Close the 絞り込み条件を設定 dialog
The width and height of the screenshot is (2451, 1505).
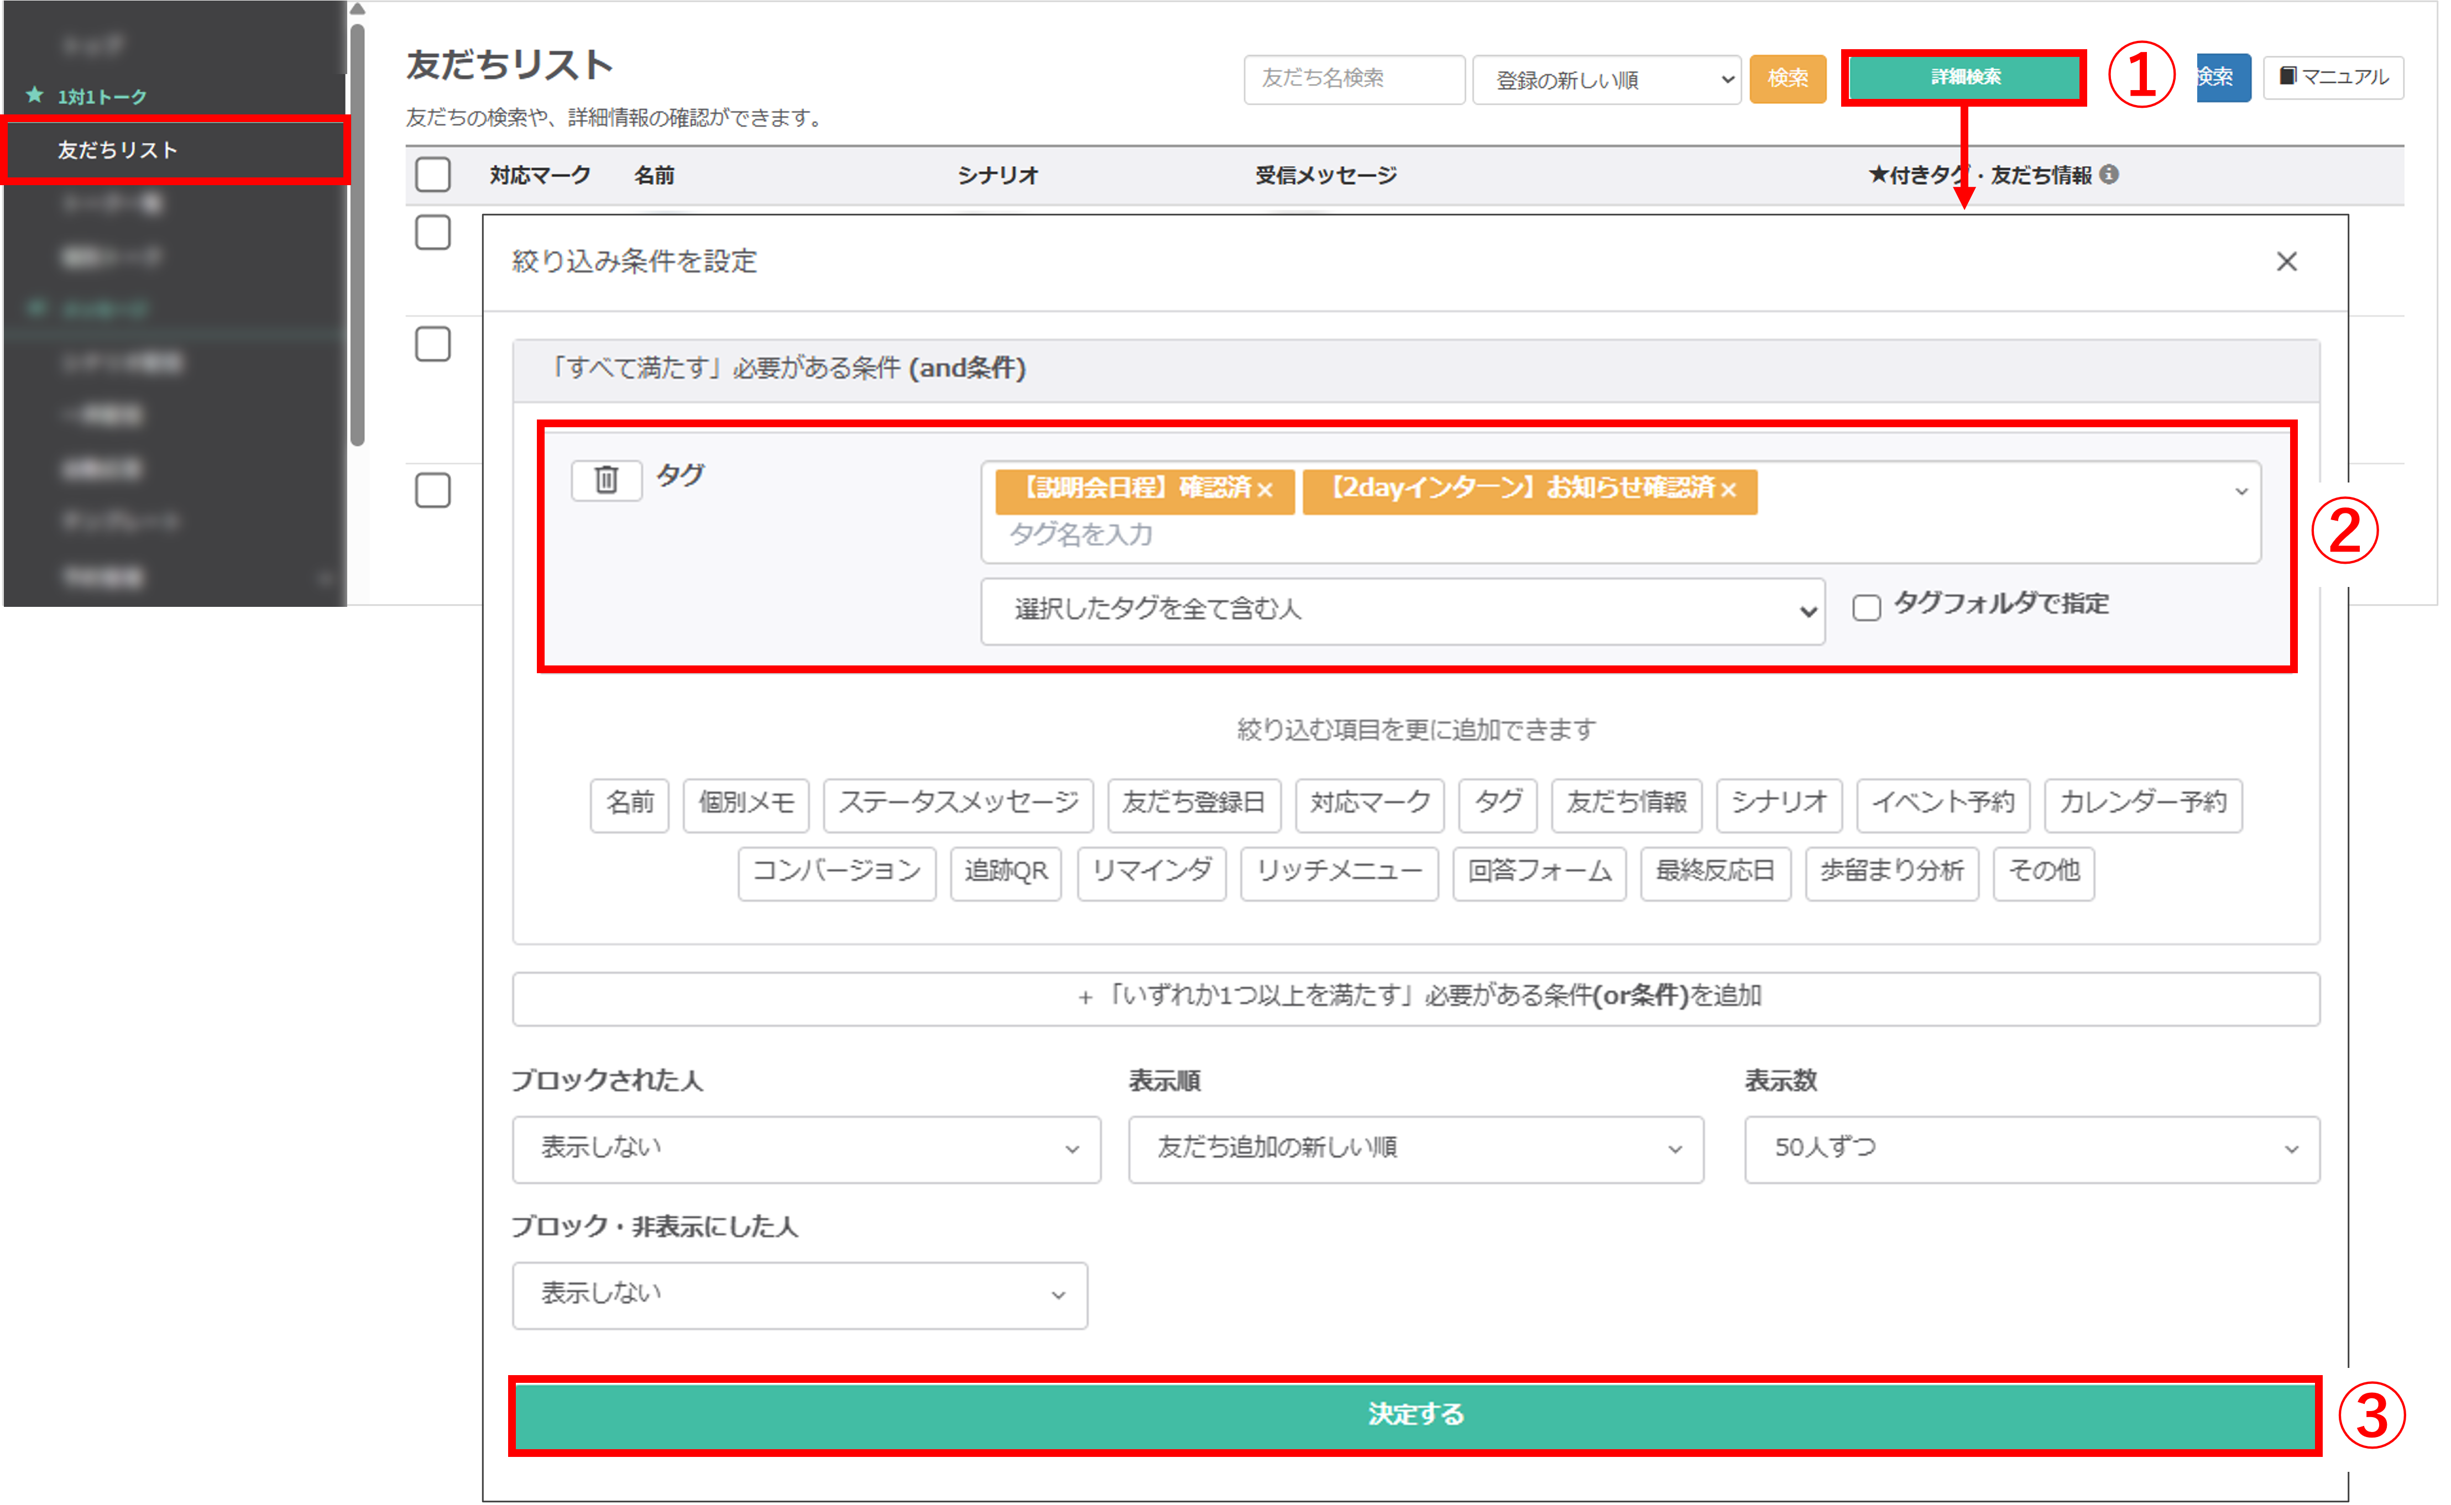click(2287, 262)
